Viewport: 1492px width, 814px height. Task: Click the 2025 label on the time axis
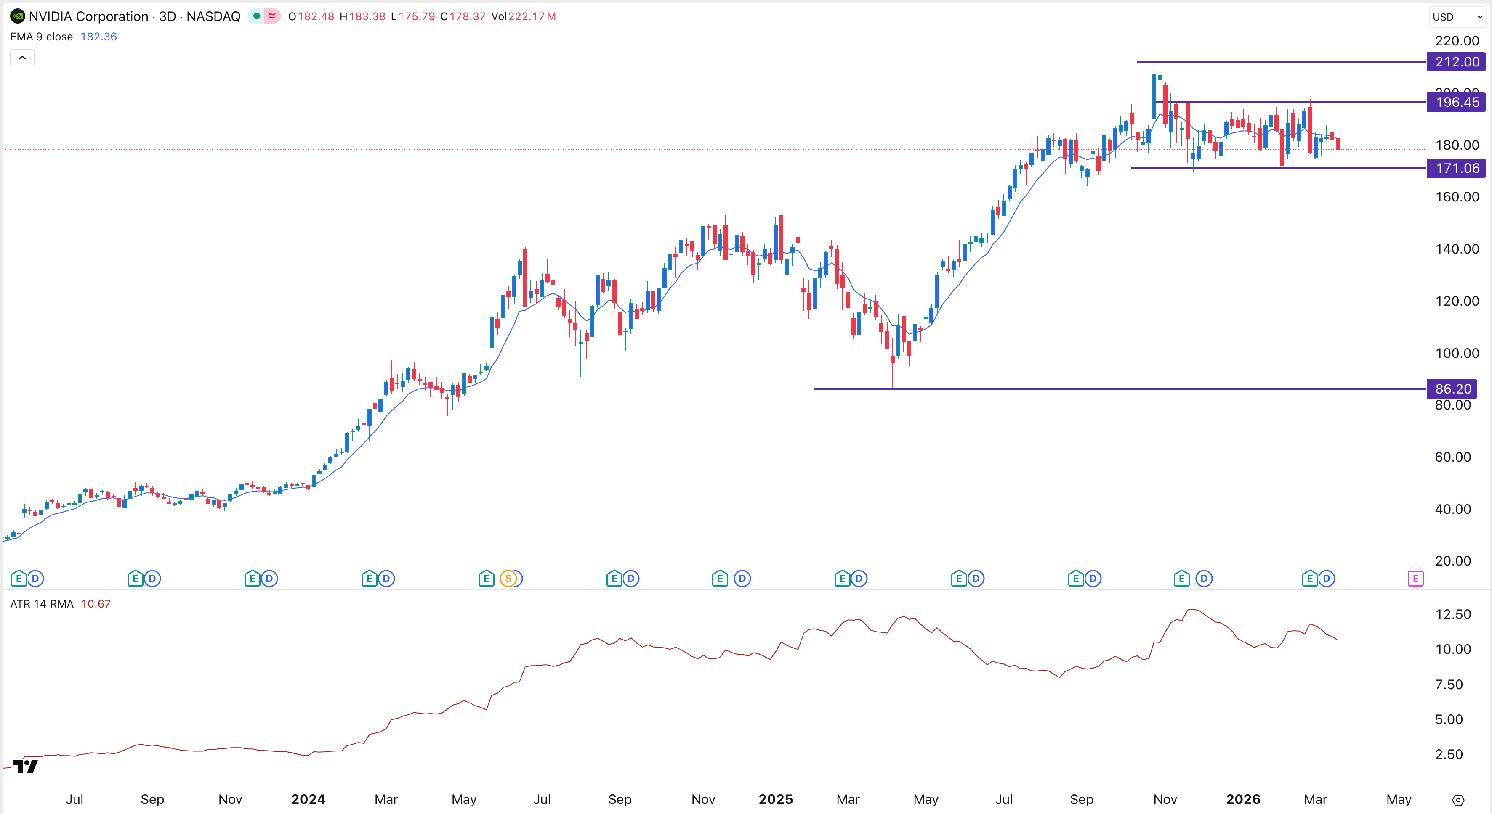point(776,799)
